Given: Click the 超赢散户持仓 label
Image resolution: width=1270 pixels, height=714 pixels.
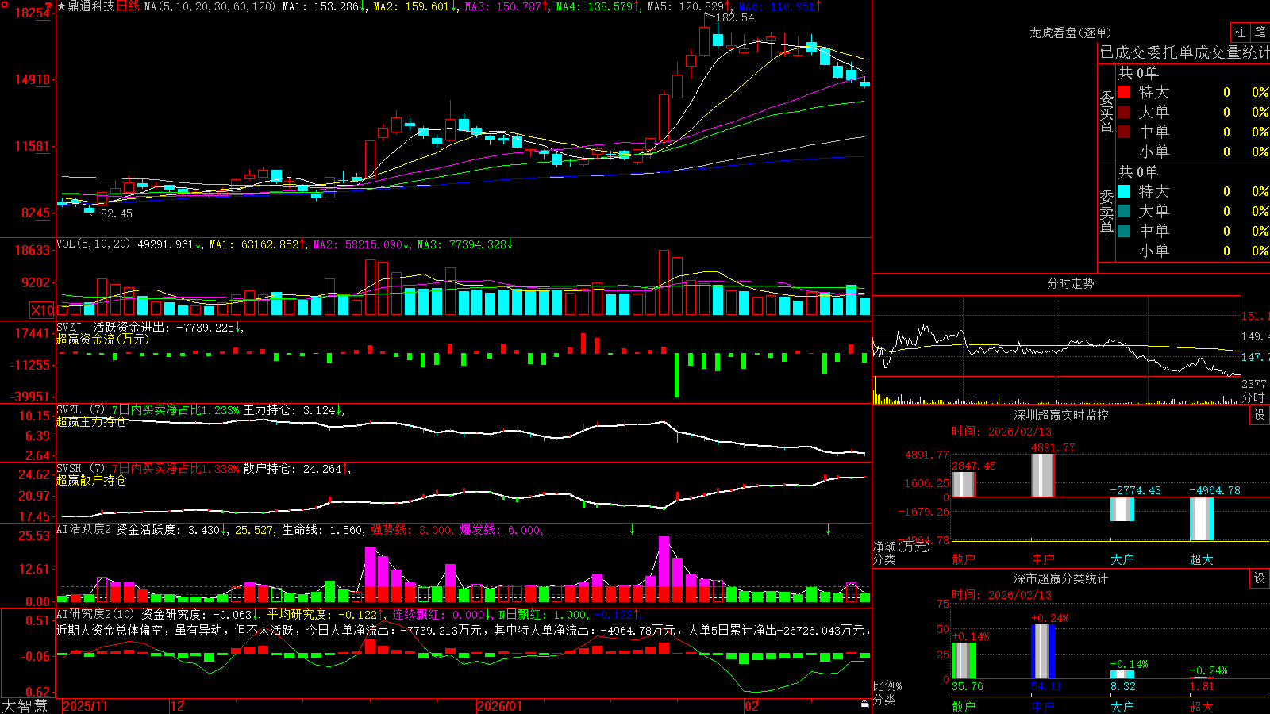Looking at the screenshot, I should 91,480.
